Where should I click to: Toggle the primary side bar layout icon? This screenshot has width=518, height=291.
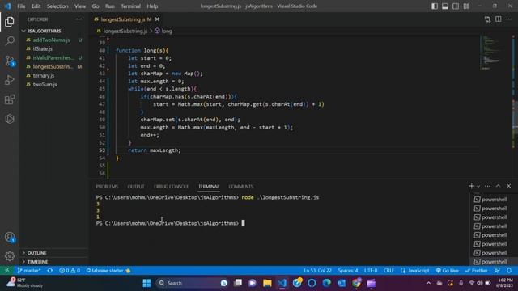[435, 6]
